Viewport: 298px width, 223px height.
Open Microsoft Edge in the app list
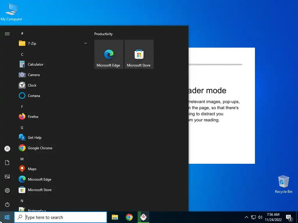(x=53, y=179)
